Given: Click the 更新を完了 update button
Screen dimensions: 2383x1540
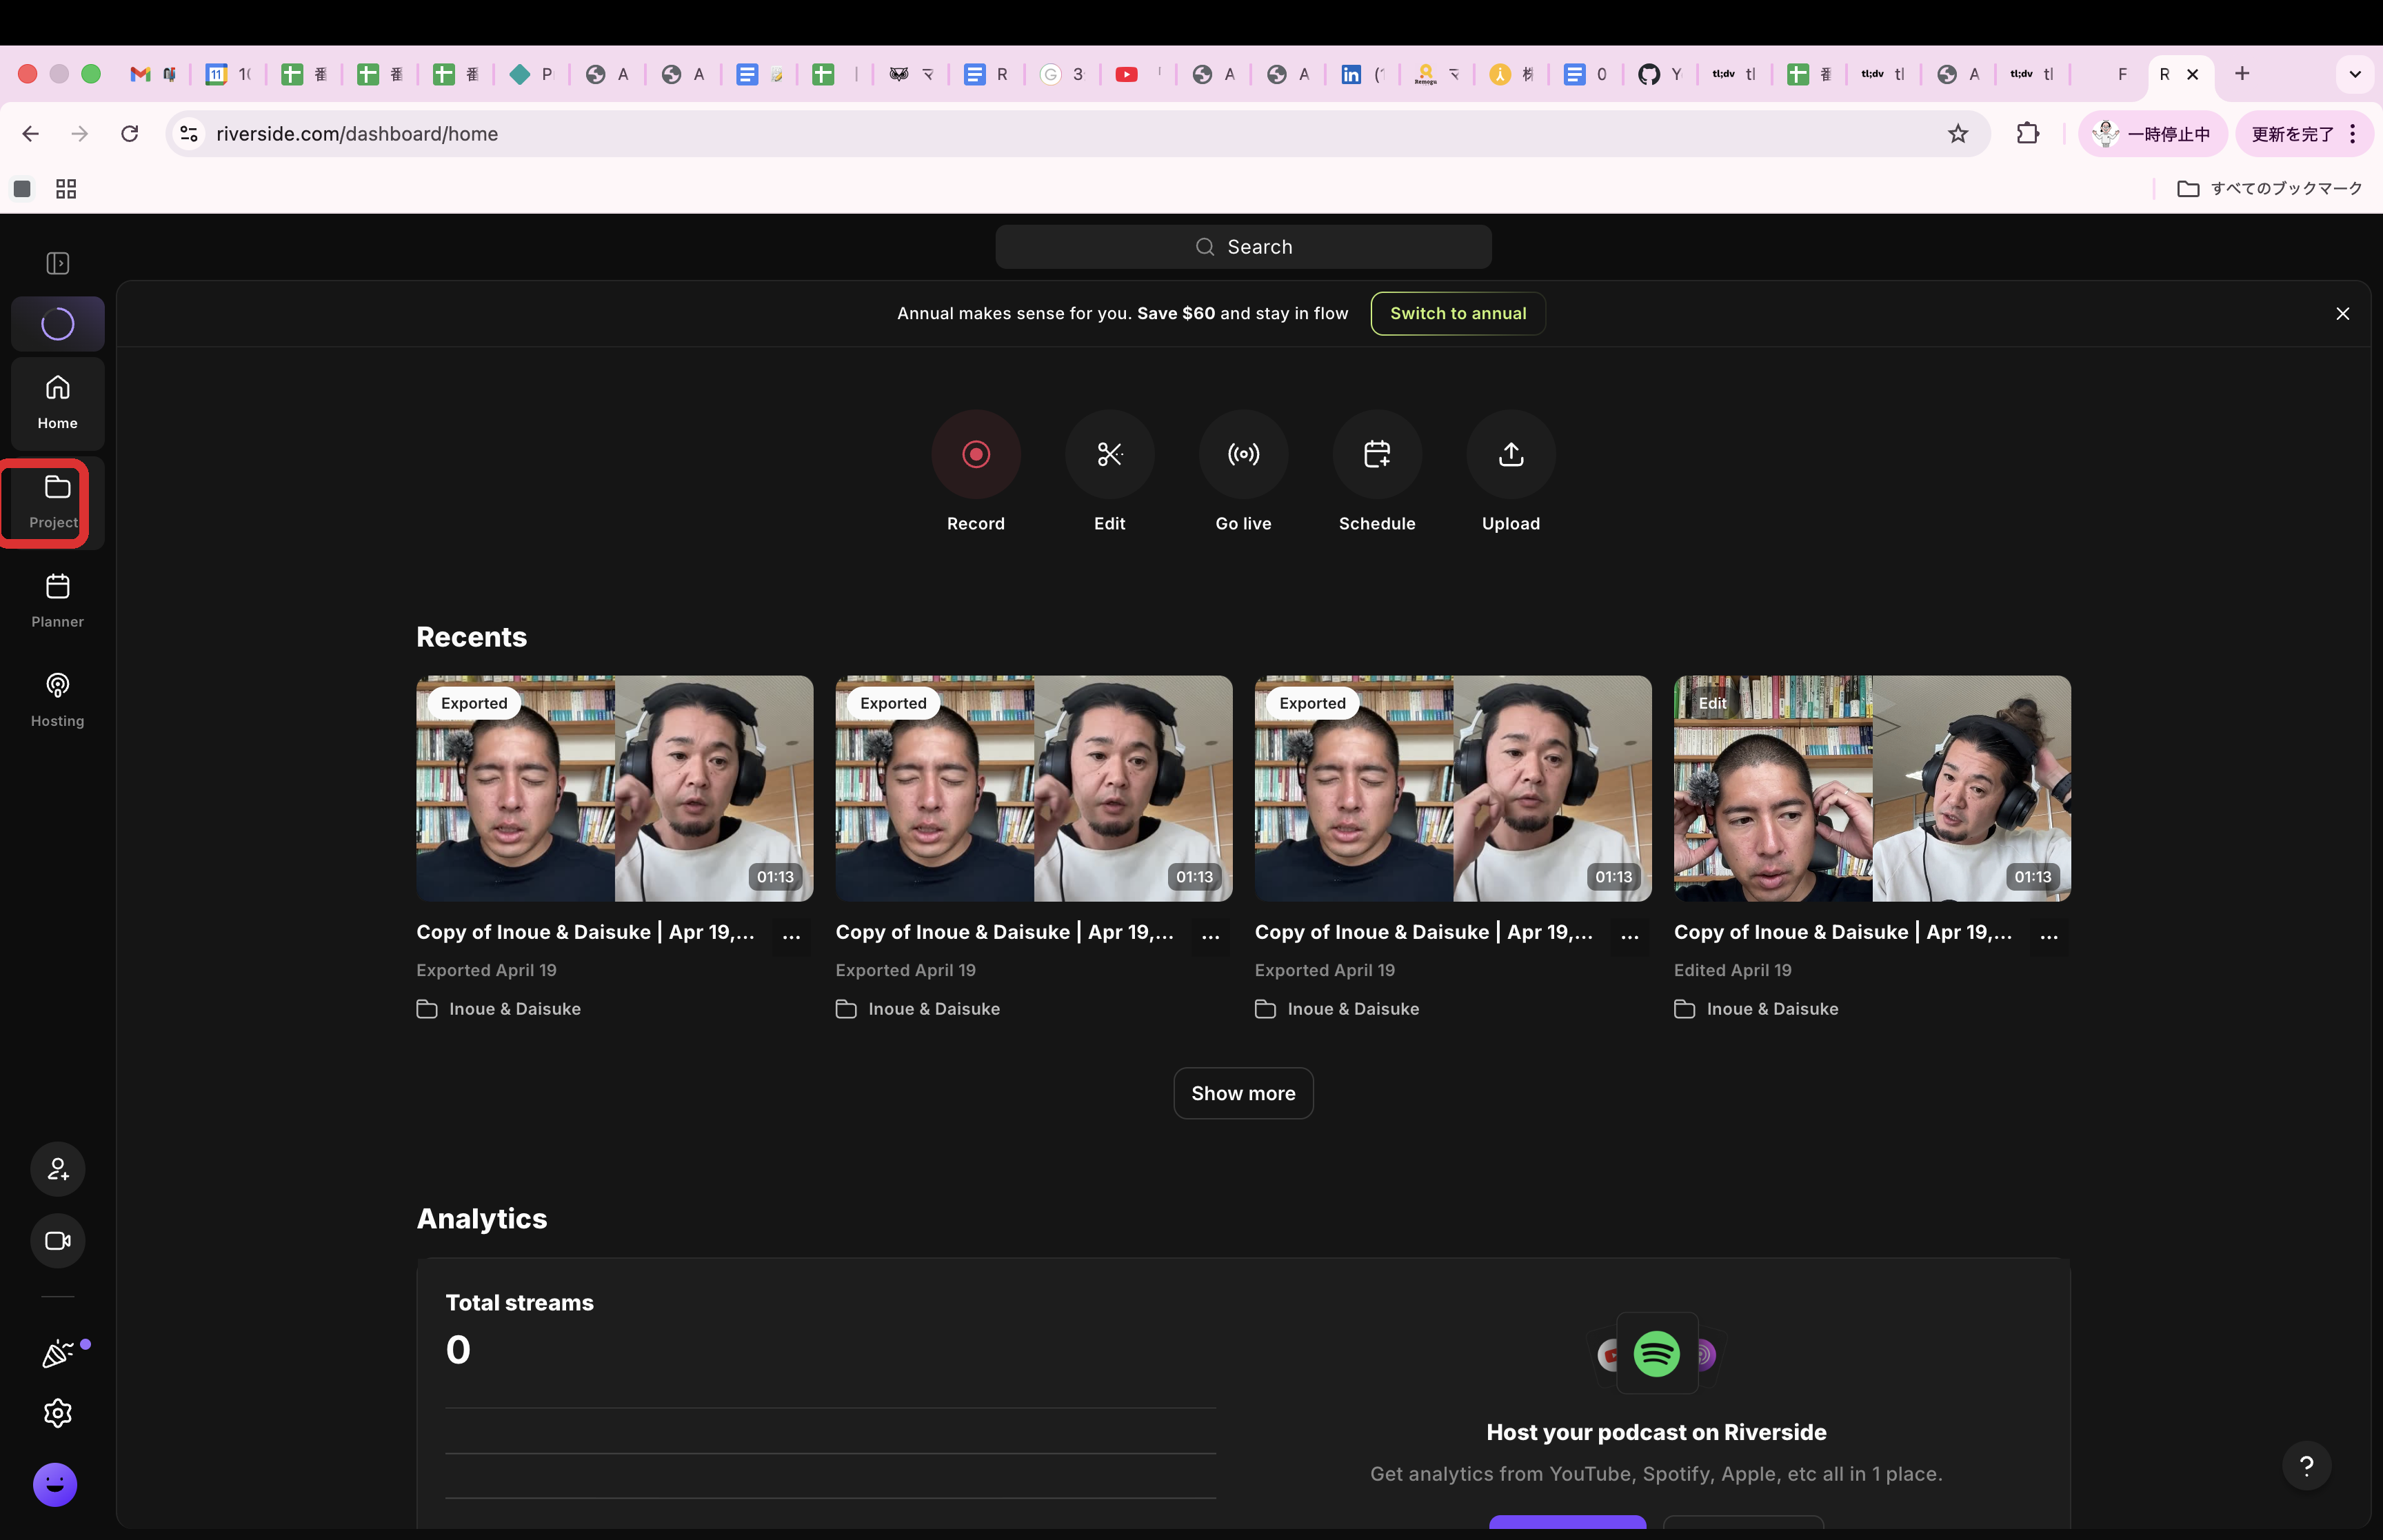Looking at the screenshot, I should click(x=2292, y=134).
